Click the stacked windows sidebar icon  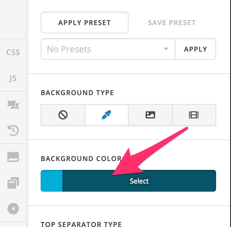[x=13, y=183]
